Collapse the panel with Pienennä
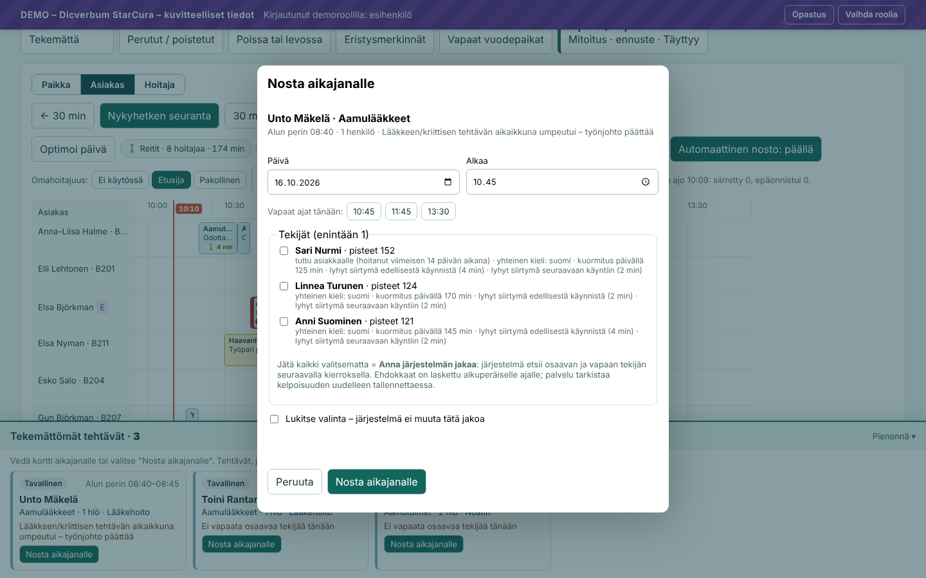 point(894,437)
